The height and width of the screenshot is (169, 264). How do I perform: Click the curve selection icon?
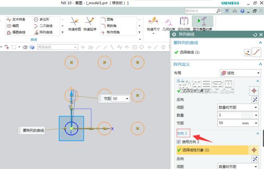[256, 53]
